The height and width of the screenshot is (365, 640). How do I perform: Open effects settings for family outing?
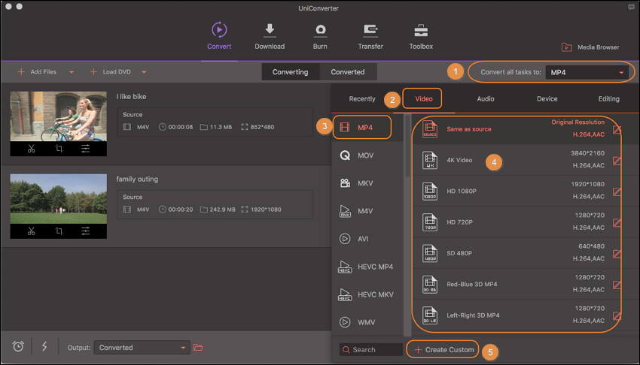pos(85,231)
